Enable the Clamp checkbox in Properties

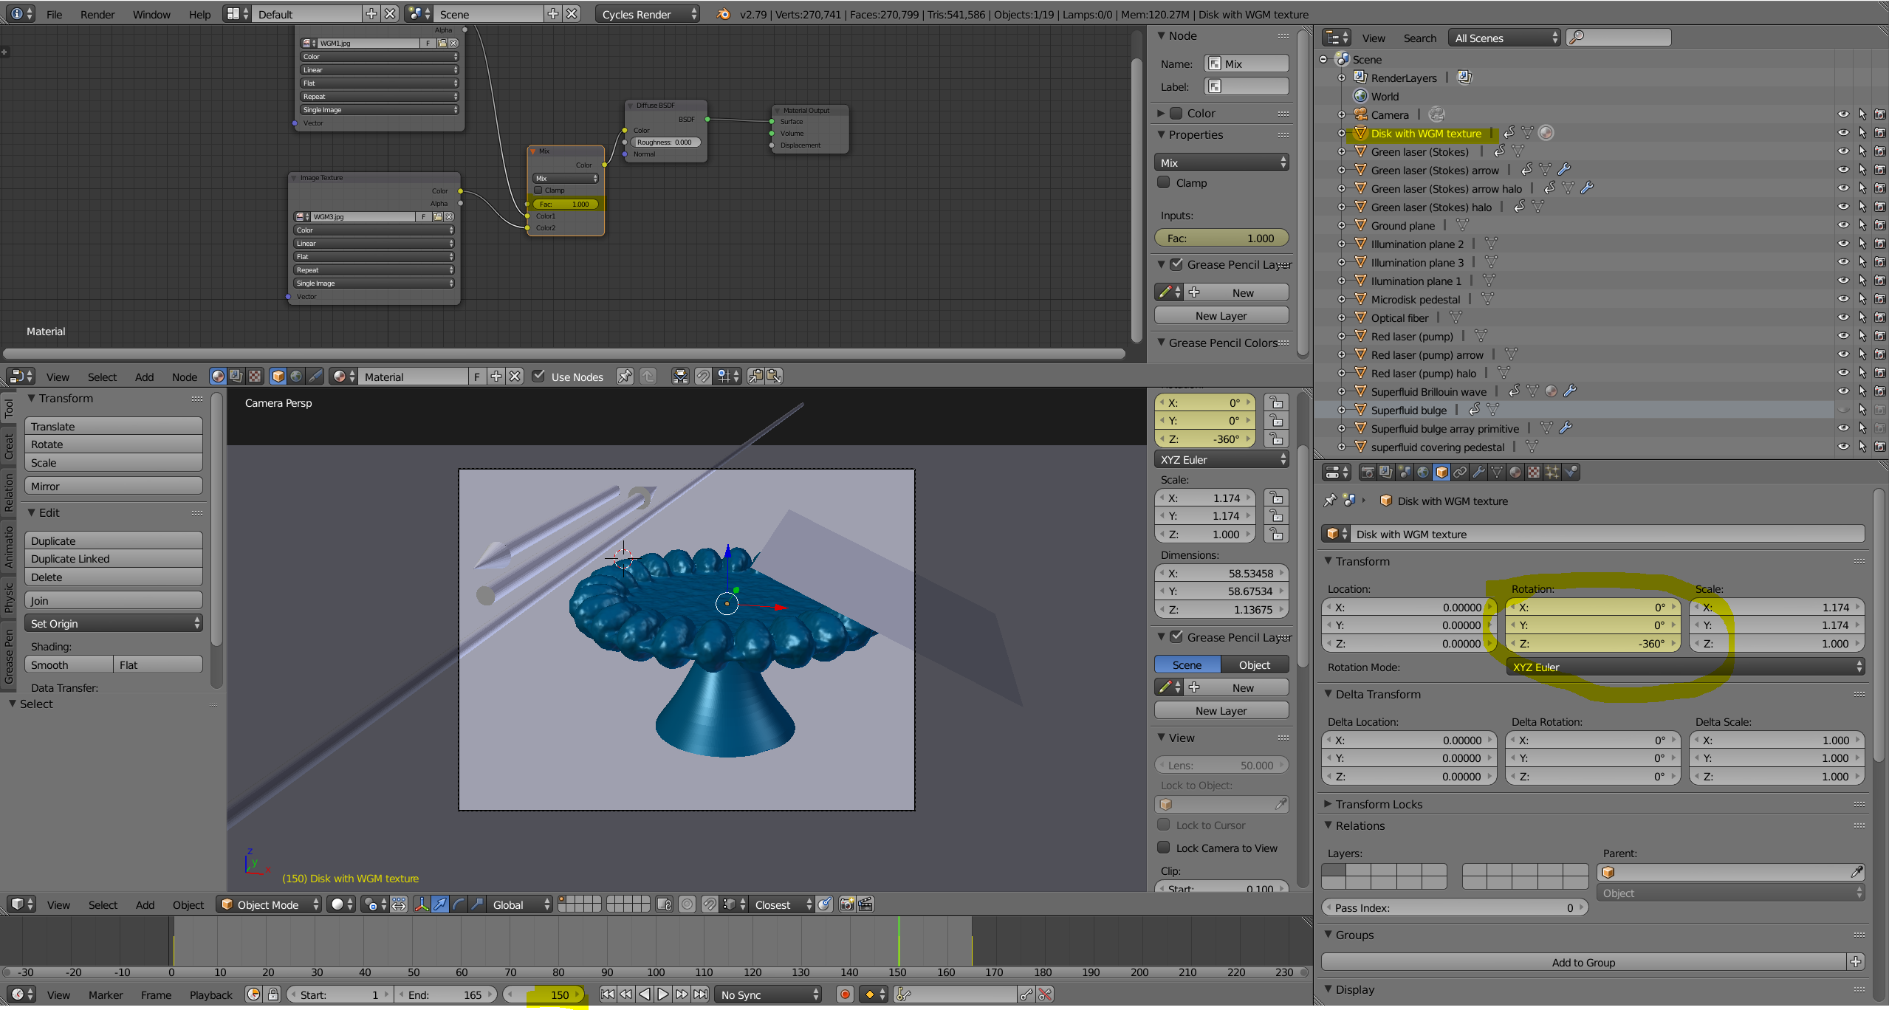[1164, 182]
